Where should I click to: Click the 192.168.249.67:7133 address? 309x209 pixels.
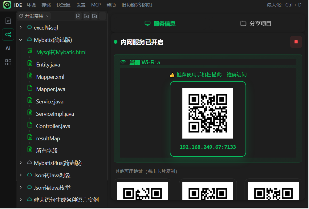(x=208, y=147)
